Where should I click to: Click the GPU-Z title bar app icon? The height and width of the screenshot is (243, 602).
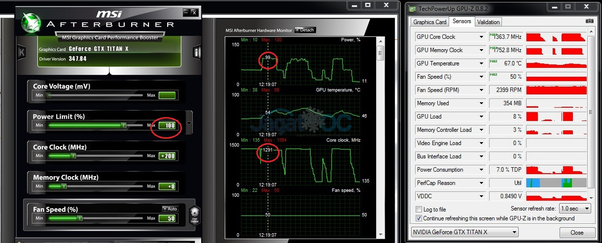click(x=411, y=8)
